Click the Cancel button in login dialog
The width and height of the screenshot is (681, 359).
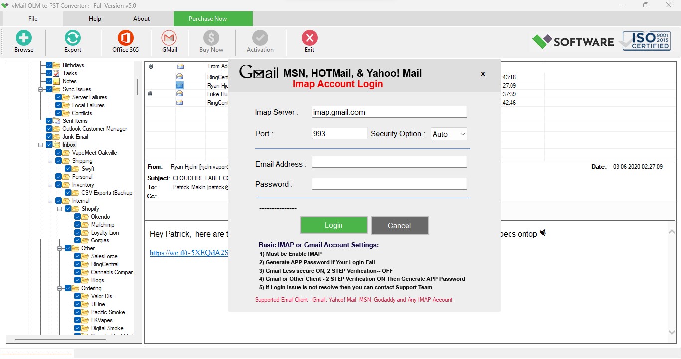(399, 225)
